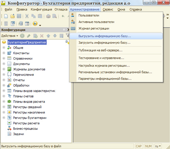Click the Print toolbar icon
The image size is (170, 149).
click(x=48, y=16)
